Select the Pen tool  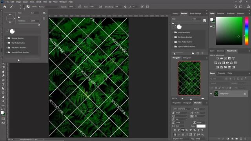pyautogui.click(x=3, y=80)
